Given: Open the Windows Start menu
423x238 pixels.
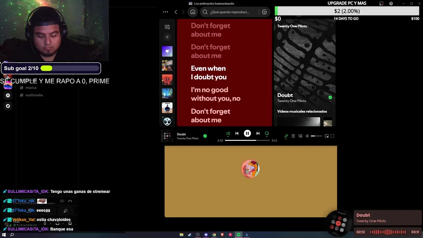Looking at the screenshot, I should (x=4, y=235).
